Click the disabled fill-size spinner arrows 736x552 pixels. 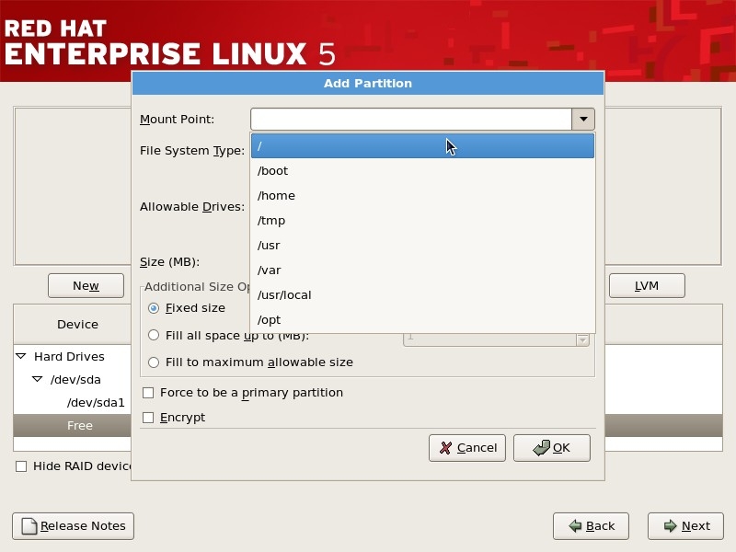coord(582,339)
